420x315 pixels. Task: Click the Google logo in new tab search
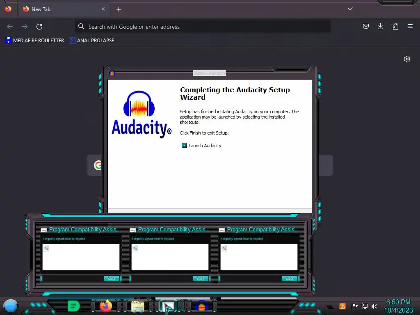point(98,165)
